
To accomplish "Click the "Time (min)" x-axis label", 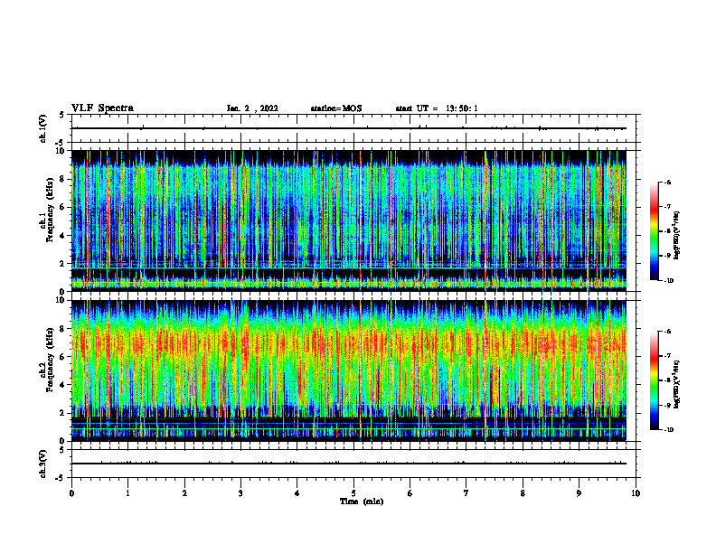I will [362, 501].
